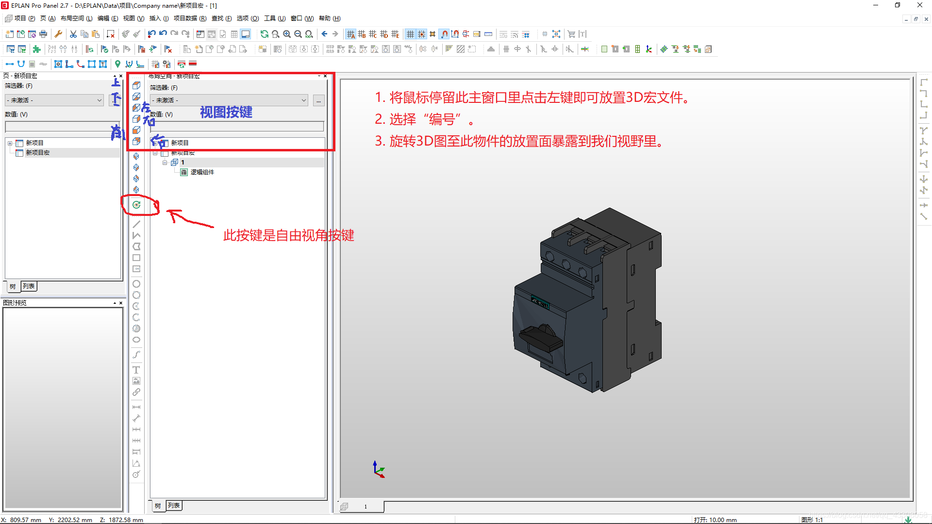Click the cut scissors icon
The width and height of the screenshot is (932, 524).
(73, 34)
